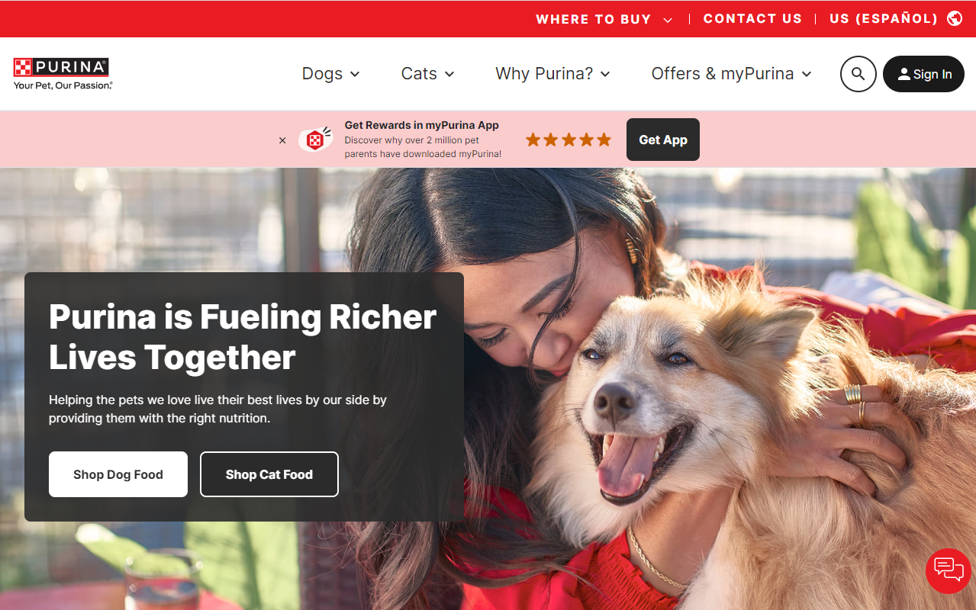Click the myPurina app logo icon

[x=315, y=140]
